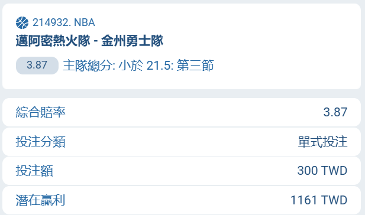This screenshot has width=365, height=215.
Task: Open the 邁阿密熱火隊 - 金州勇士隊 match title
Action: [x=89, y=41]
